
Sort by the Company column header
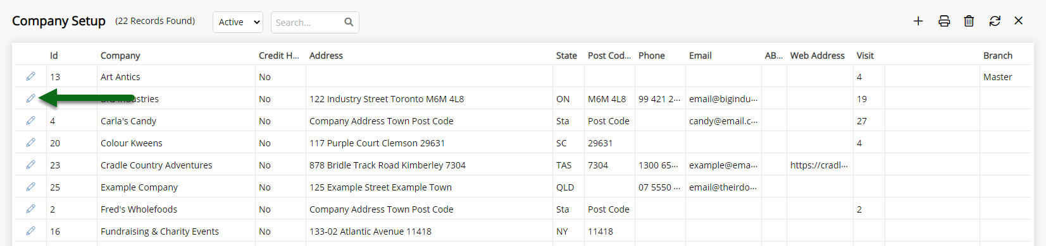tap(120, 56)
